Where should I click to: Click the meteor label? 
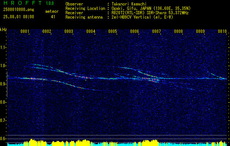click(x=52, y=11)
